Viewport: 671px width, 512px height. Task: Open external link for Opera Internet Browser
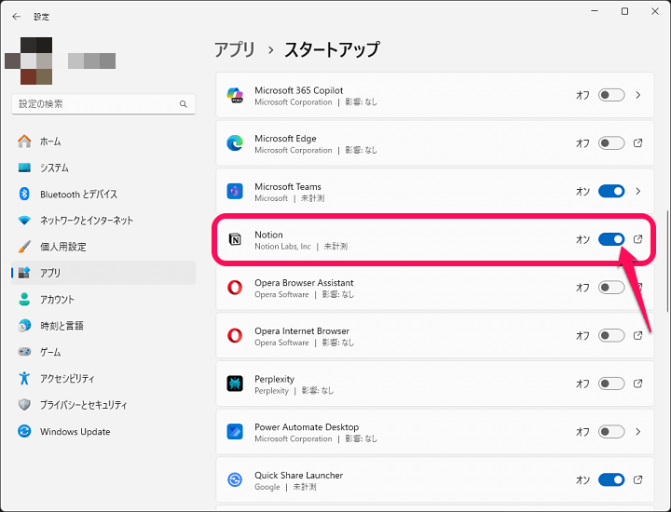[637, 335]
